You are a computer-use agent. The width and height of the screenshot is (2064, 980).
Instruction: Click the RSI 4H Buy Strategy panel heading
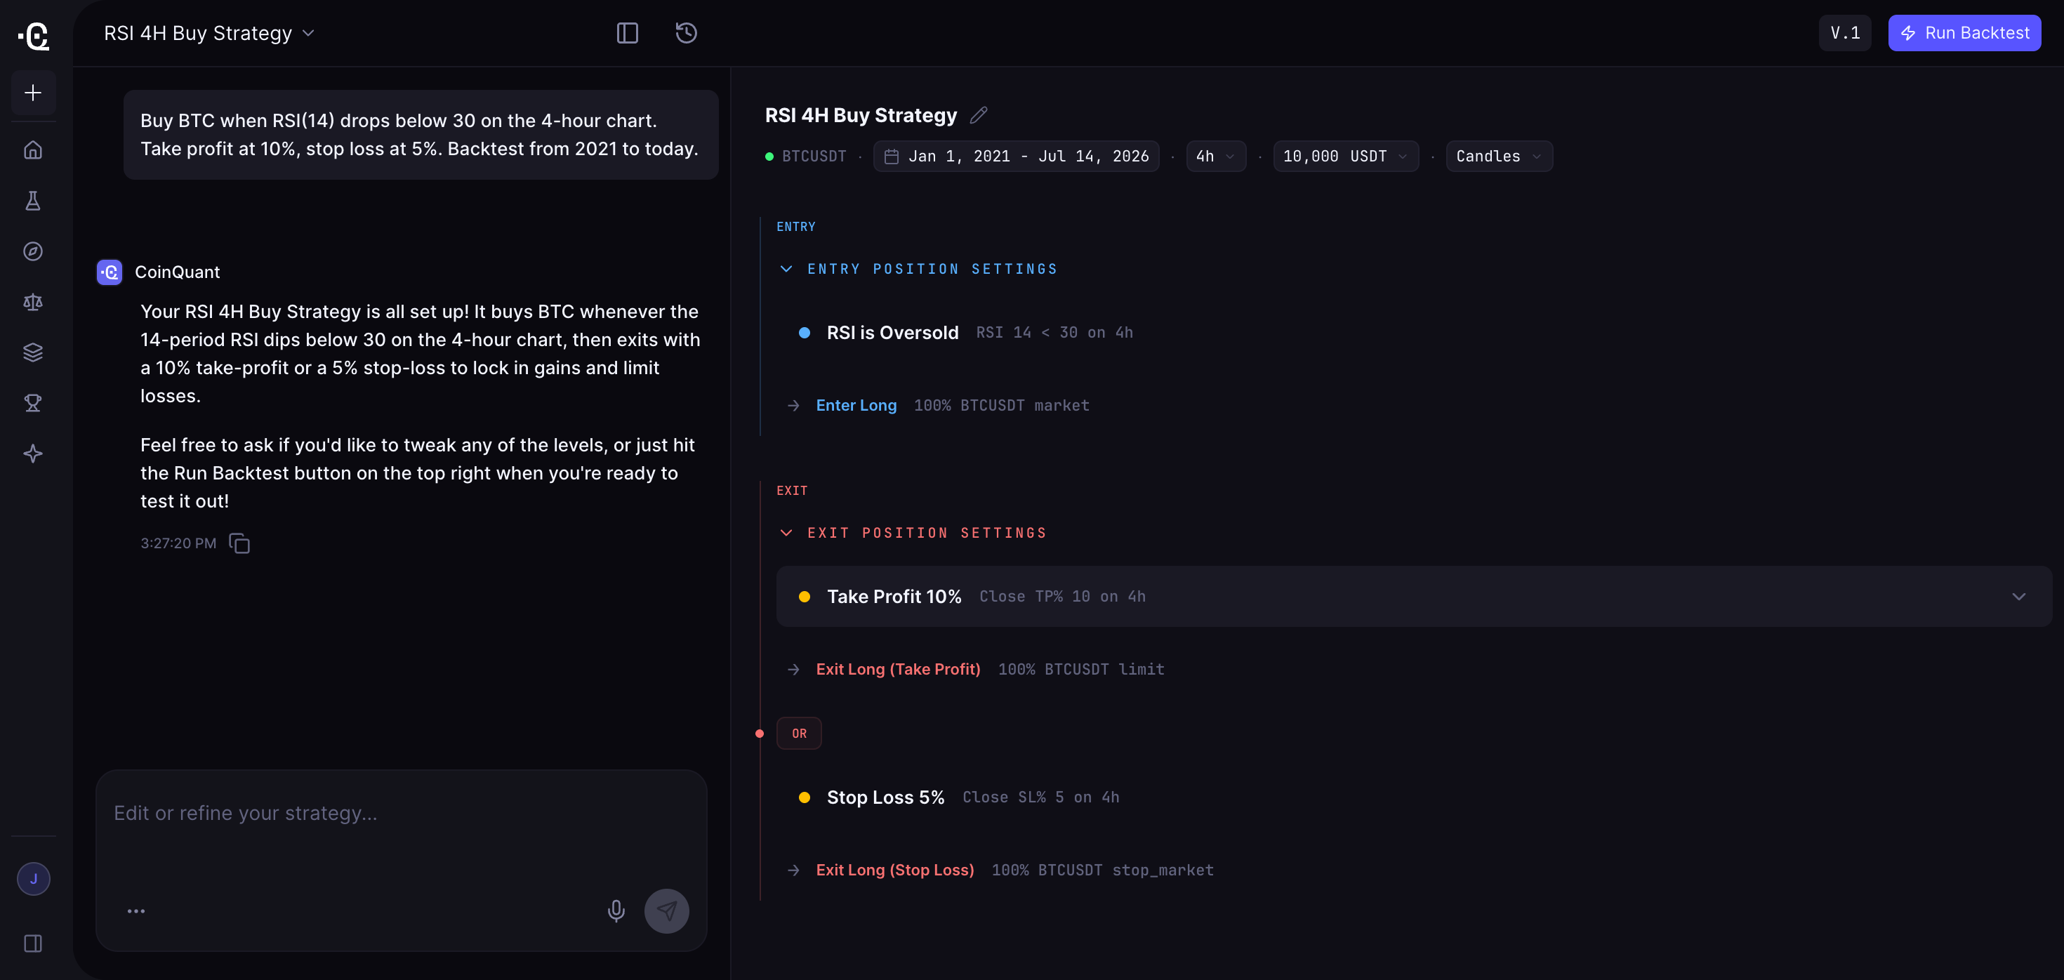[861, 115]
